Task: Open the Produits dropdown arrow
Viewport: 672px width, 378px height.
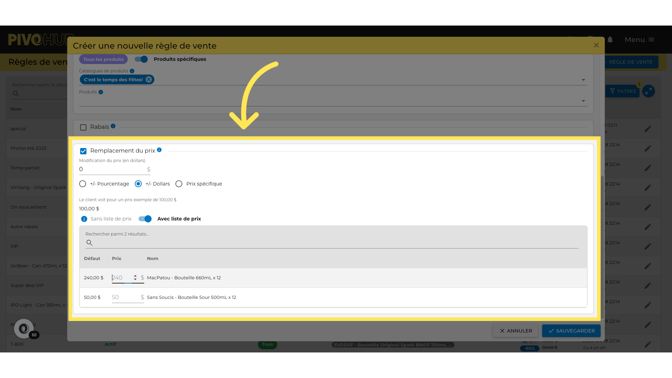Action: [583, 101]
